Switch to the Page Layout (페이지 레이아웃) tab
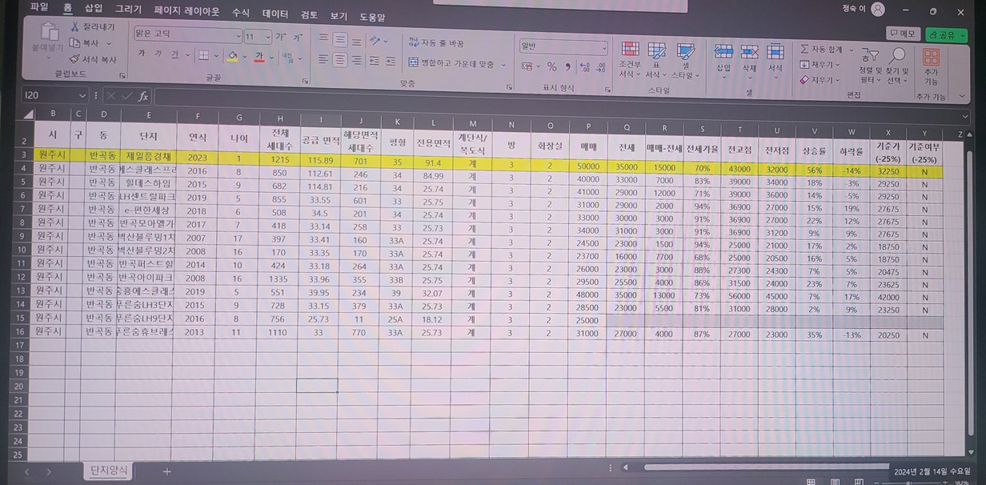 click(x=186, y=11)
